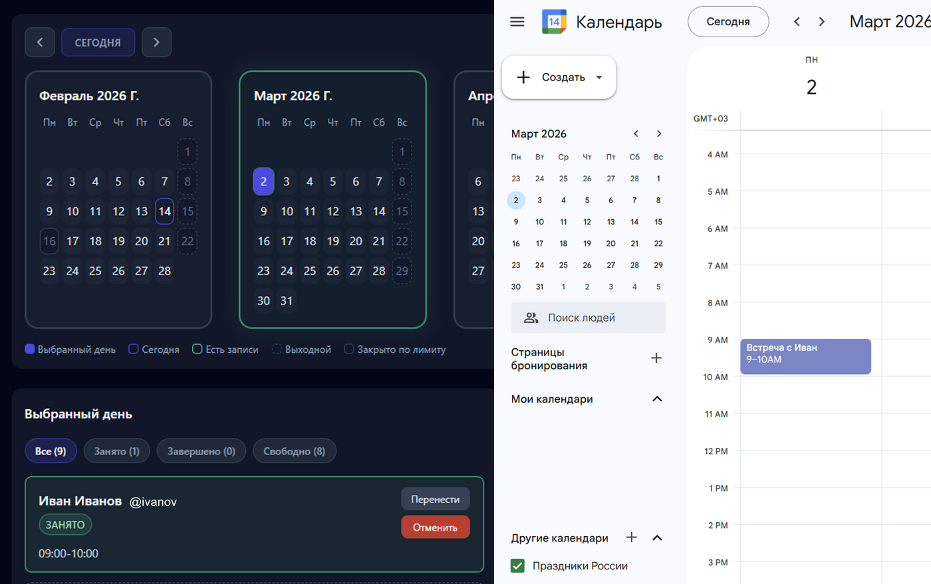Image resolution: width=931 pixels, height=584 pixels.
Task: Open the Google Calendar hamburger main menu
Action: pos(517,22)
